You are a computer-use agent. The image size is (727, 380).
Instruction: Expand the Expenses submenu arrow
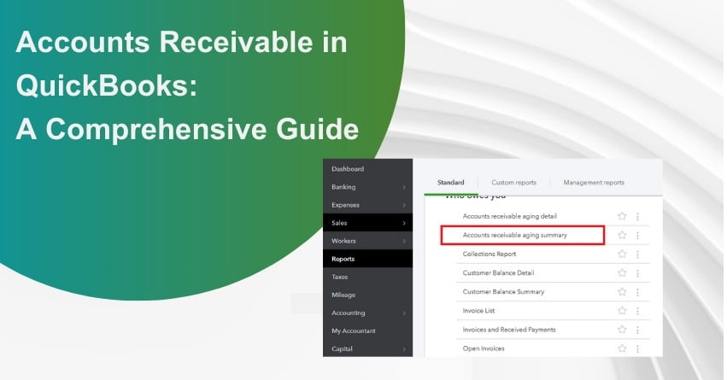[404, 205]
